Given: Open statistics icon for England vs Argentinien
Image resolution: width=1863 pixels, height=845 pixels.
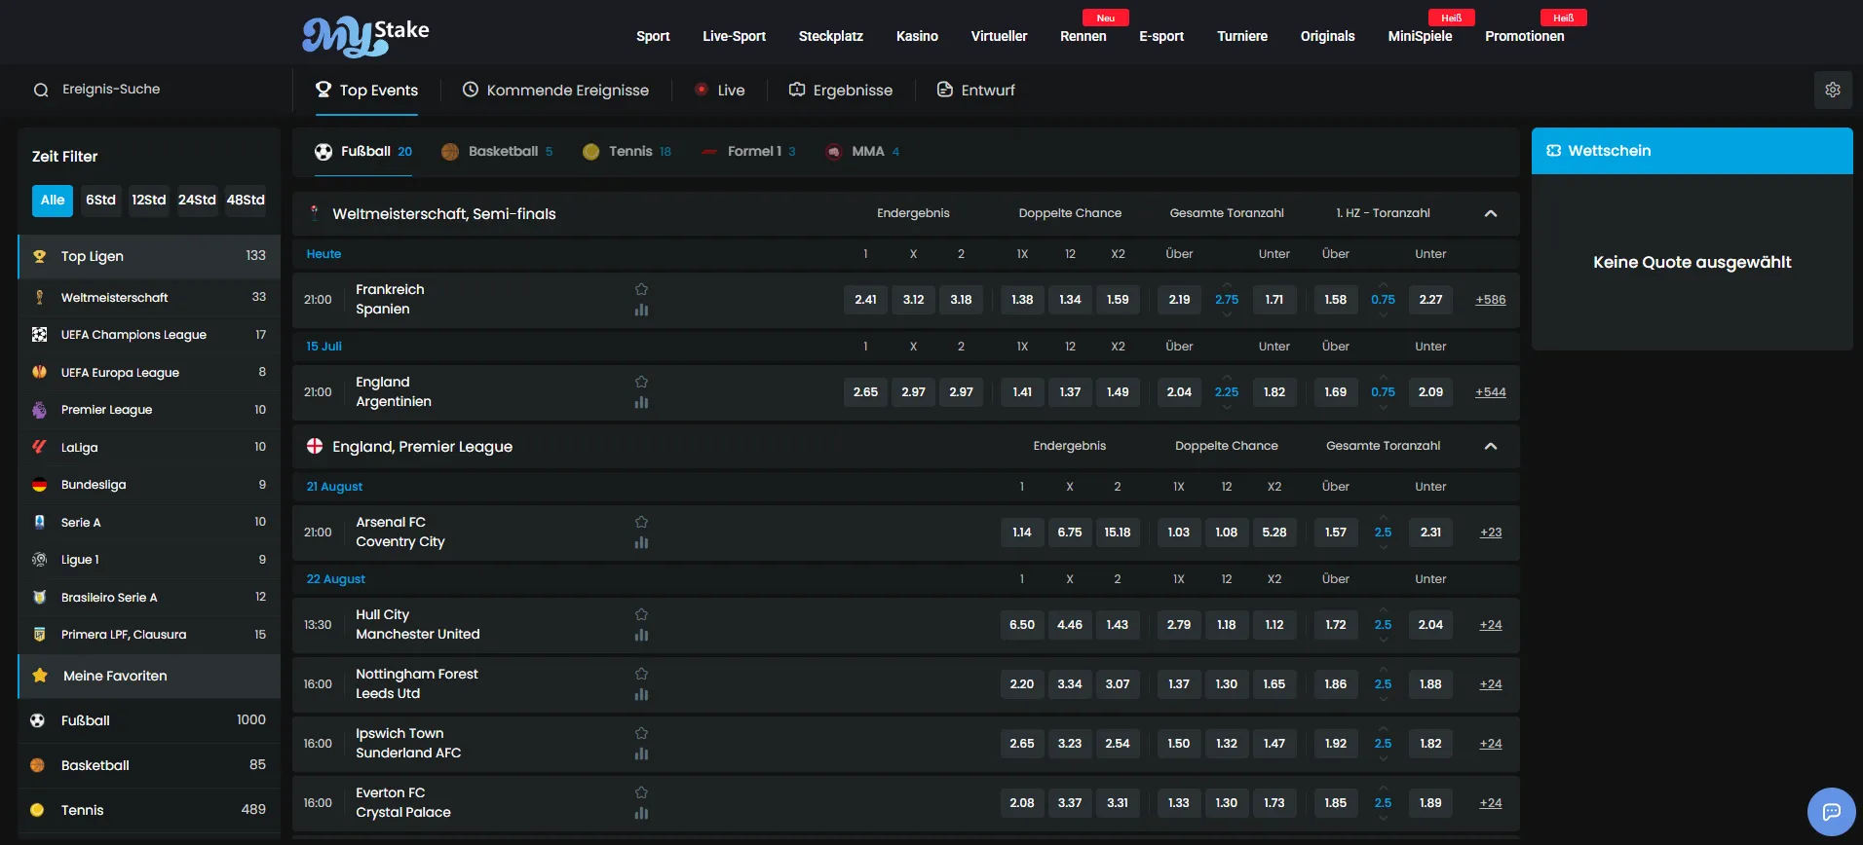Looking at the screenshot, I should (641, 402).
